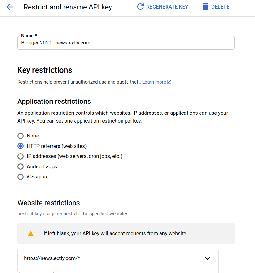Image resolution: width=255 pixels, height=273 pixels.
Task: Choose the iOS apps radio option
Action: [x=20, y=177]
